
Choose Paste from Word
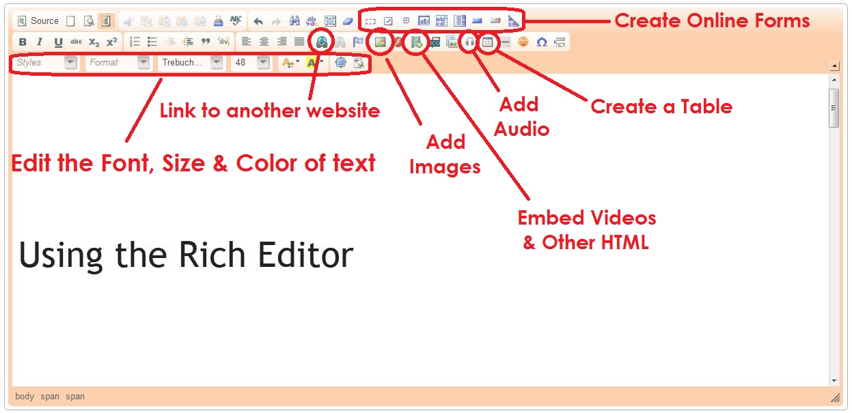(x=200, y=21)
